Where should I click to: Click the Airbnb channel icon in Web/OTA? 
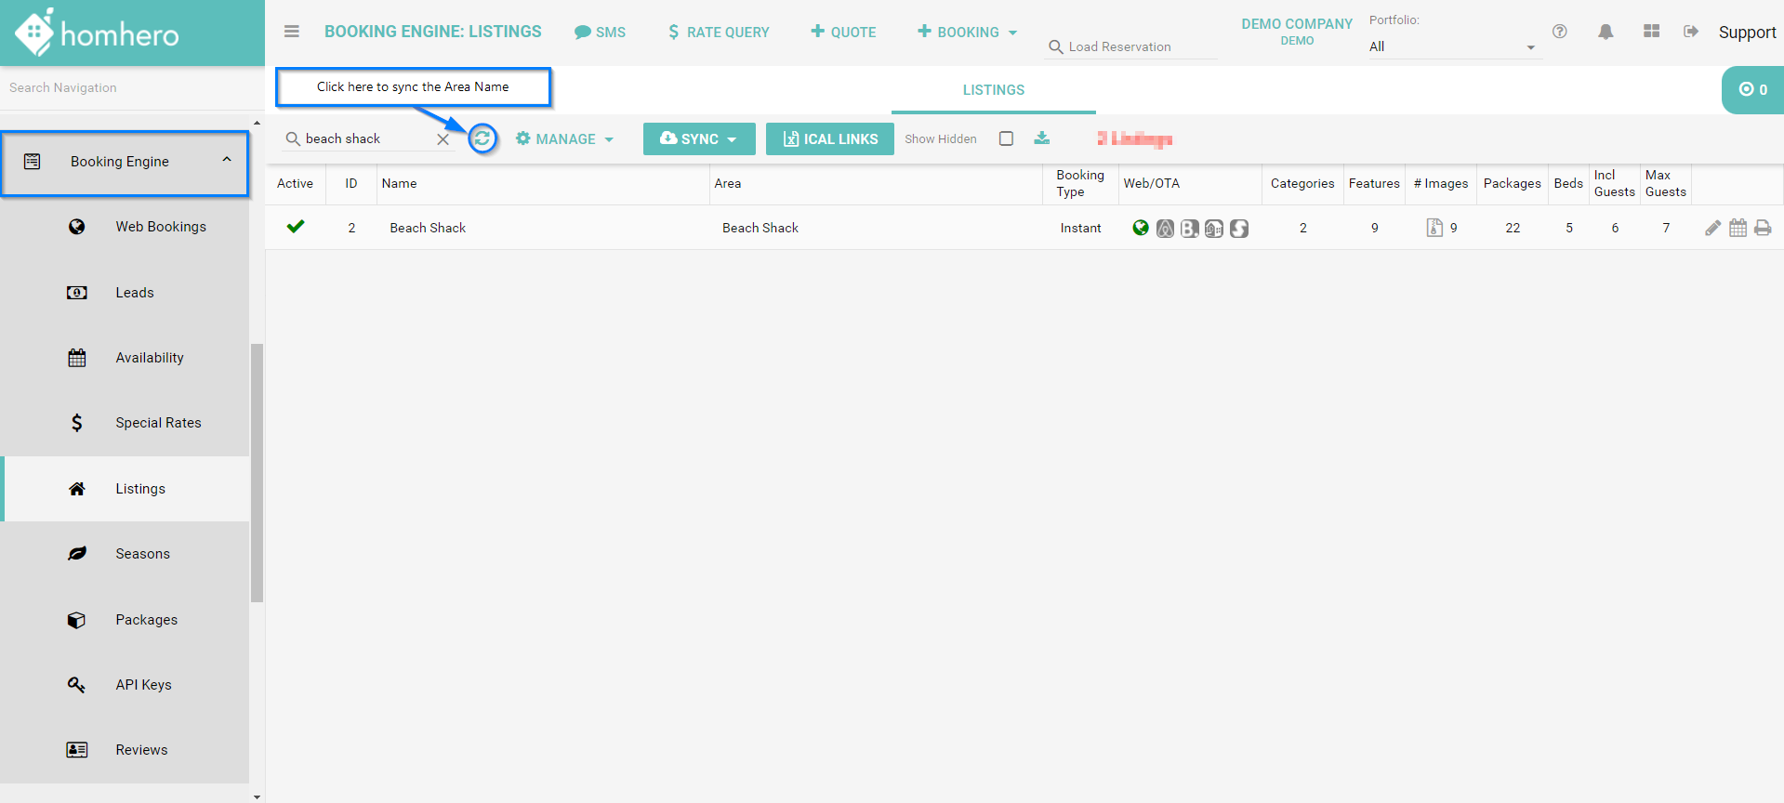[1165, 228]
